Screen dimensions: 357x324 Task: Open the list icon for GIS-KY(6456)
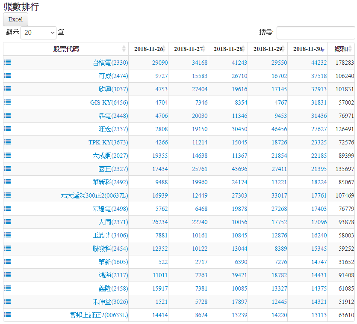click(8, 102)
